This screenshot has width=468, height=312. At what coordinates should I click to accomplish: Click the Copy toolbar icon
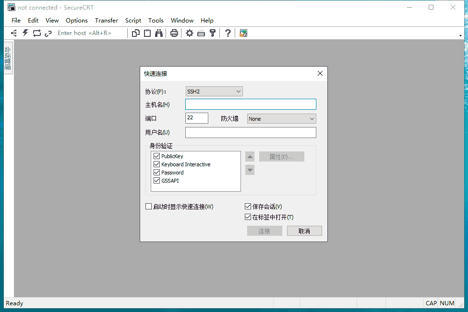tap(136, 33)
